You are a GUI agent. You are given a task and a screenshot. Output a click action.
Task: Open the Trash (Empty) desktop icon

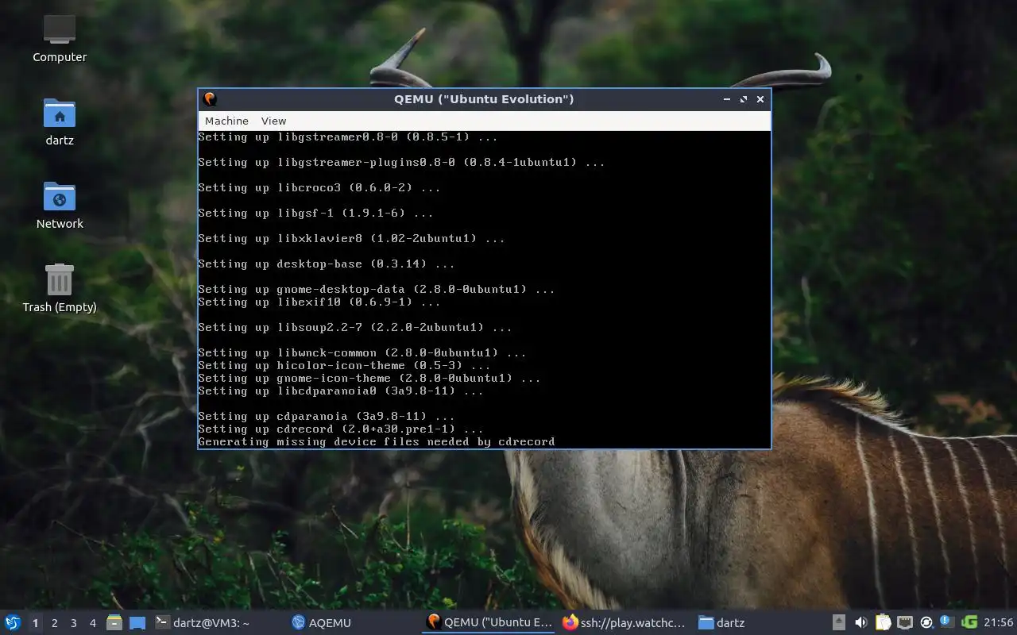[60, 288]
